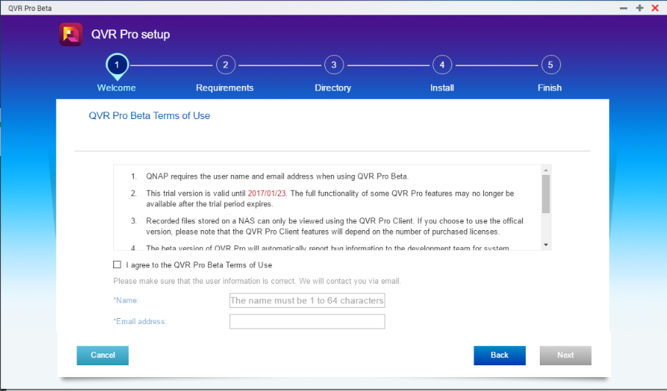
Task: Maximize the QVR Pro Beta window
Action: tap(639, 8)
